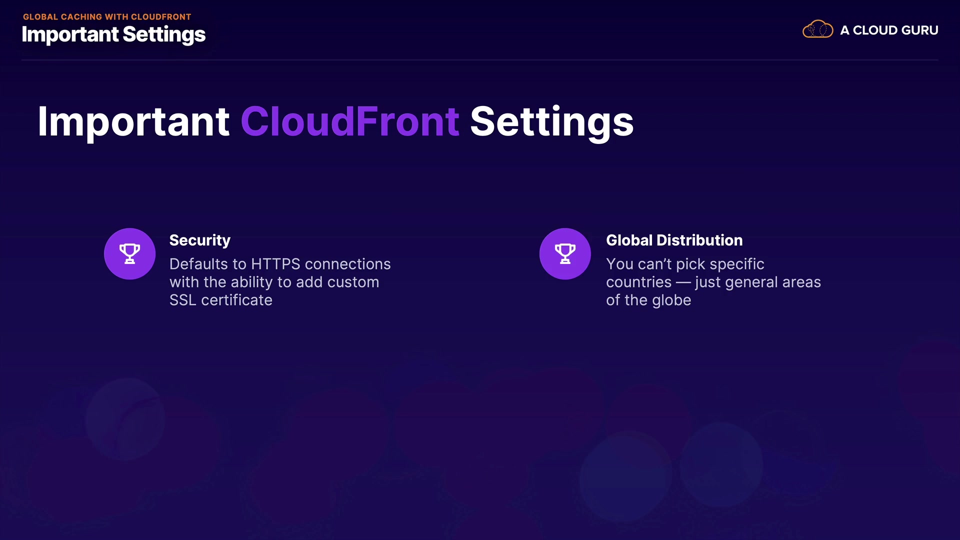Click the "Important Settings" slide title
The image size is (960, 540).
pos(113,34)
